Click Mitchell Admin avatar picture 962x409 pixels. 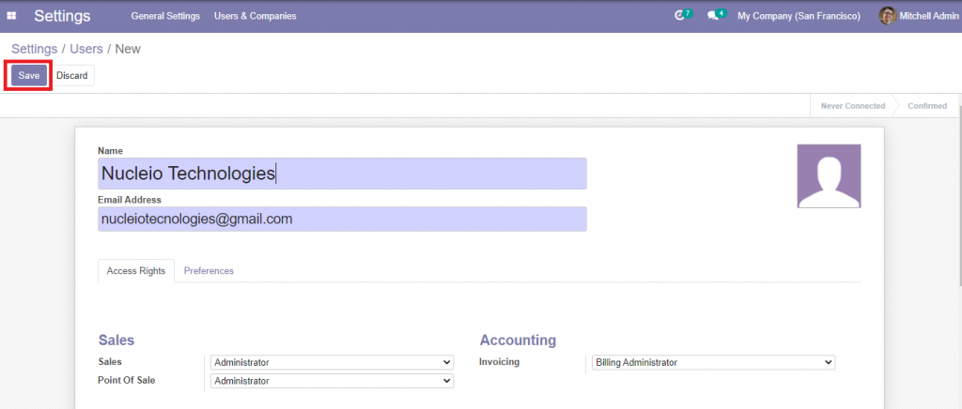tap(887, 16)
